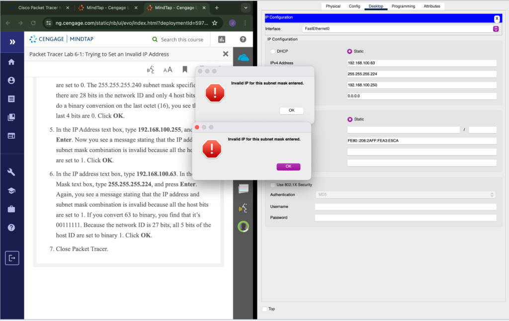This screenshot has height=321, width=509.
Task: Click the IPv4 Address field showing 192.168.100.63
Action: (422, 63)
